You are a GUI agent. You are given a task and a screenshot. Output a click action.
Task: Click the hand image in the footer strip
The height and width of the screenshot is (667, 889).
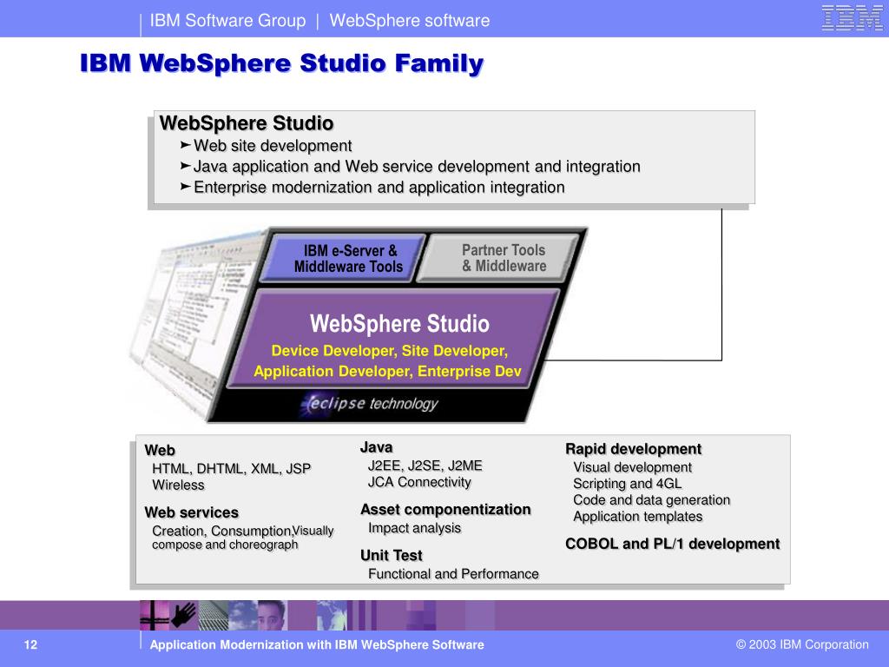click(184, 615)
